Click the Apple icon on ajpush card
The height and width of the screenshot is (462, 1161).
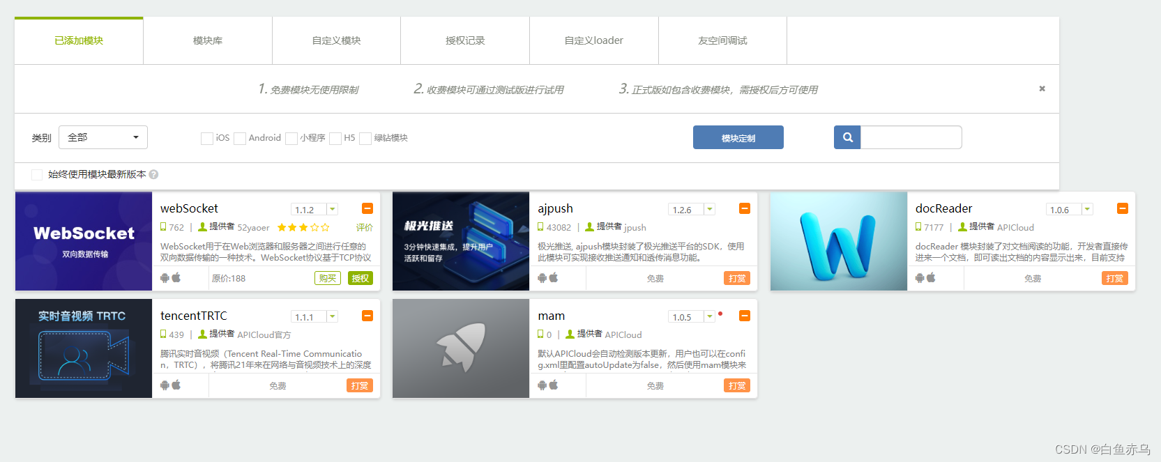[x=554, y=277]
